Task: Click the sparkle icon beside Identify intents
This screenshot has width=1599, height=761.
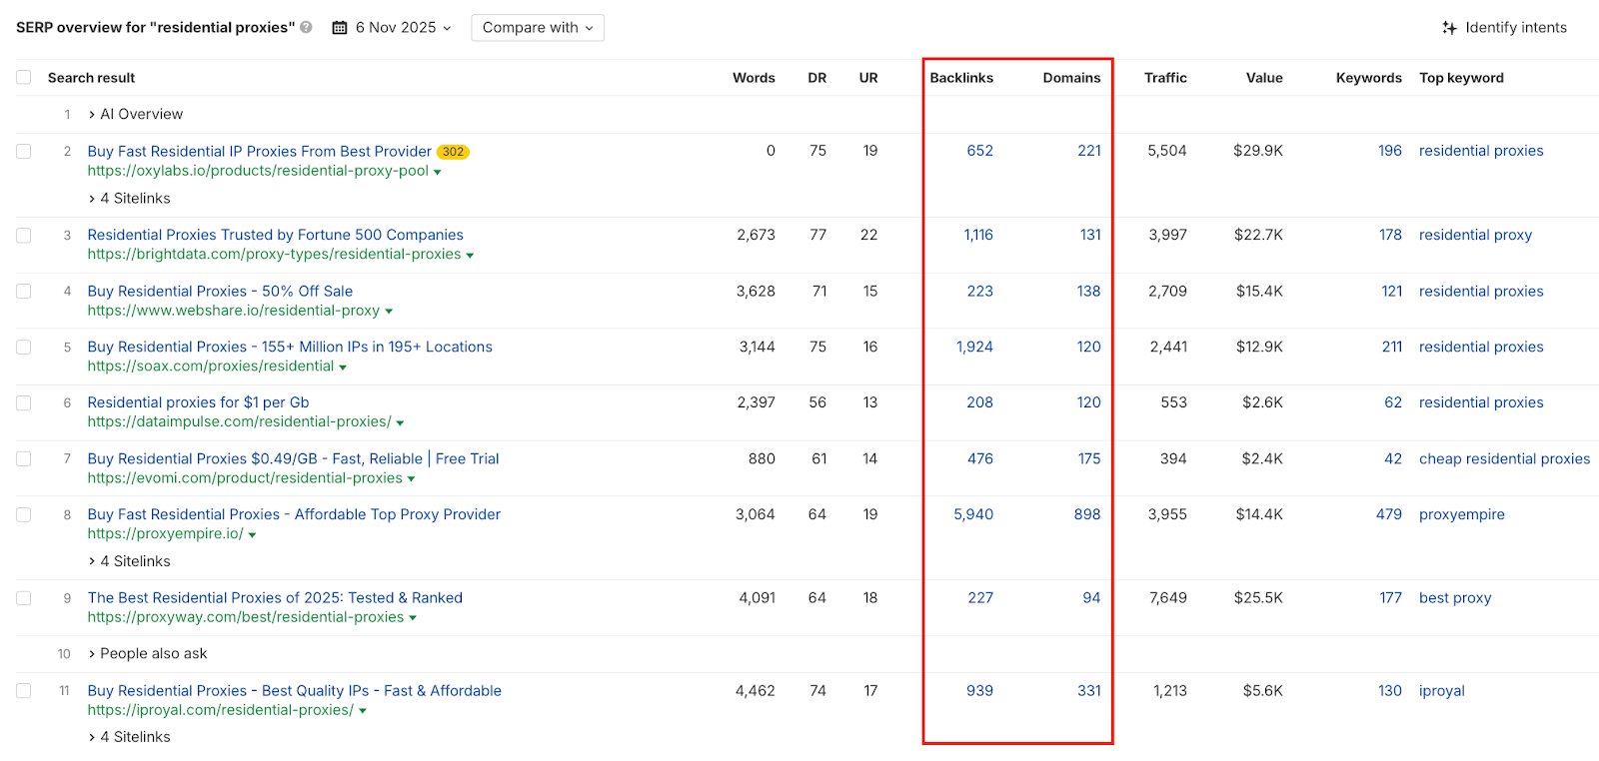Action: click(1449, 28)
